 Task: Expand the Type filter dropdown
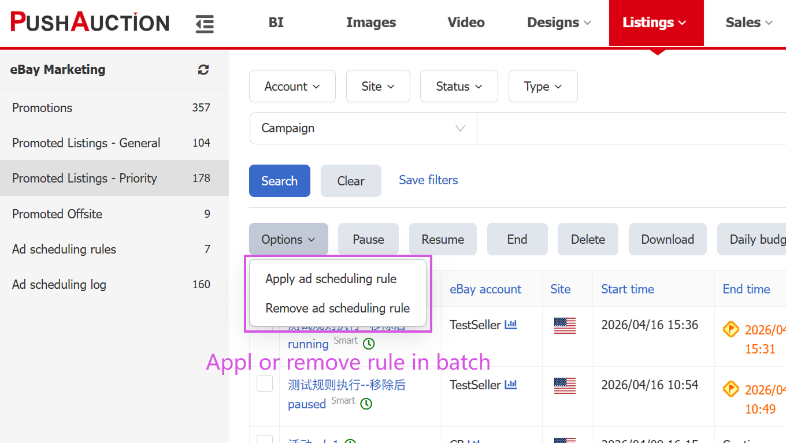click(x=542, y=87)
